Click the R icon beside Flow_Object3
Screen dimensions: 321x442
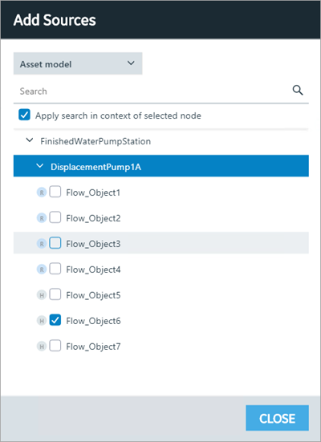point(42,244)
